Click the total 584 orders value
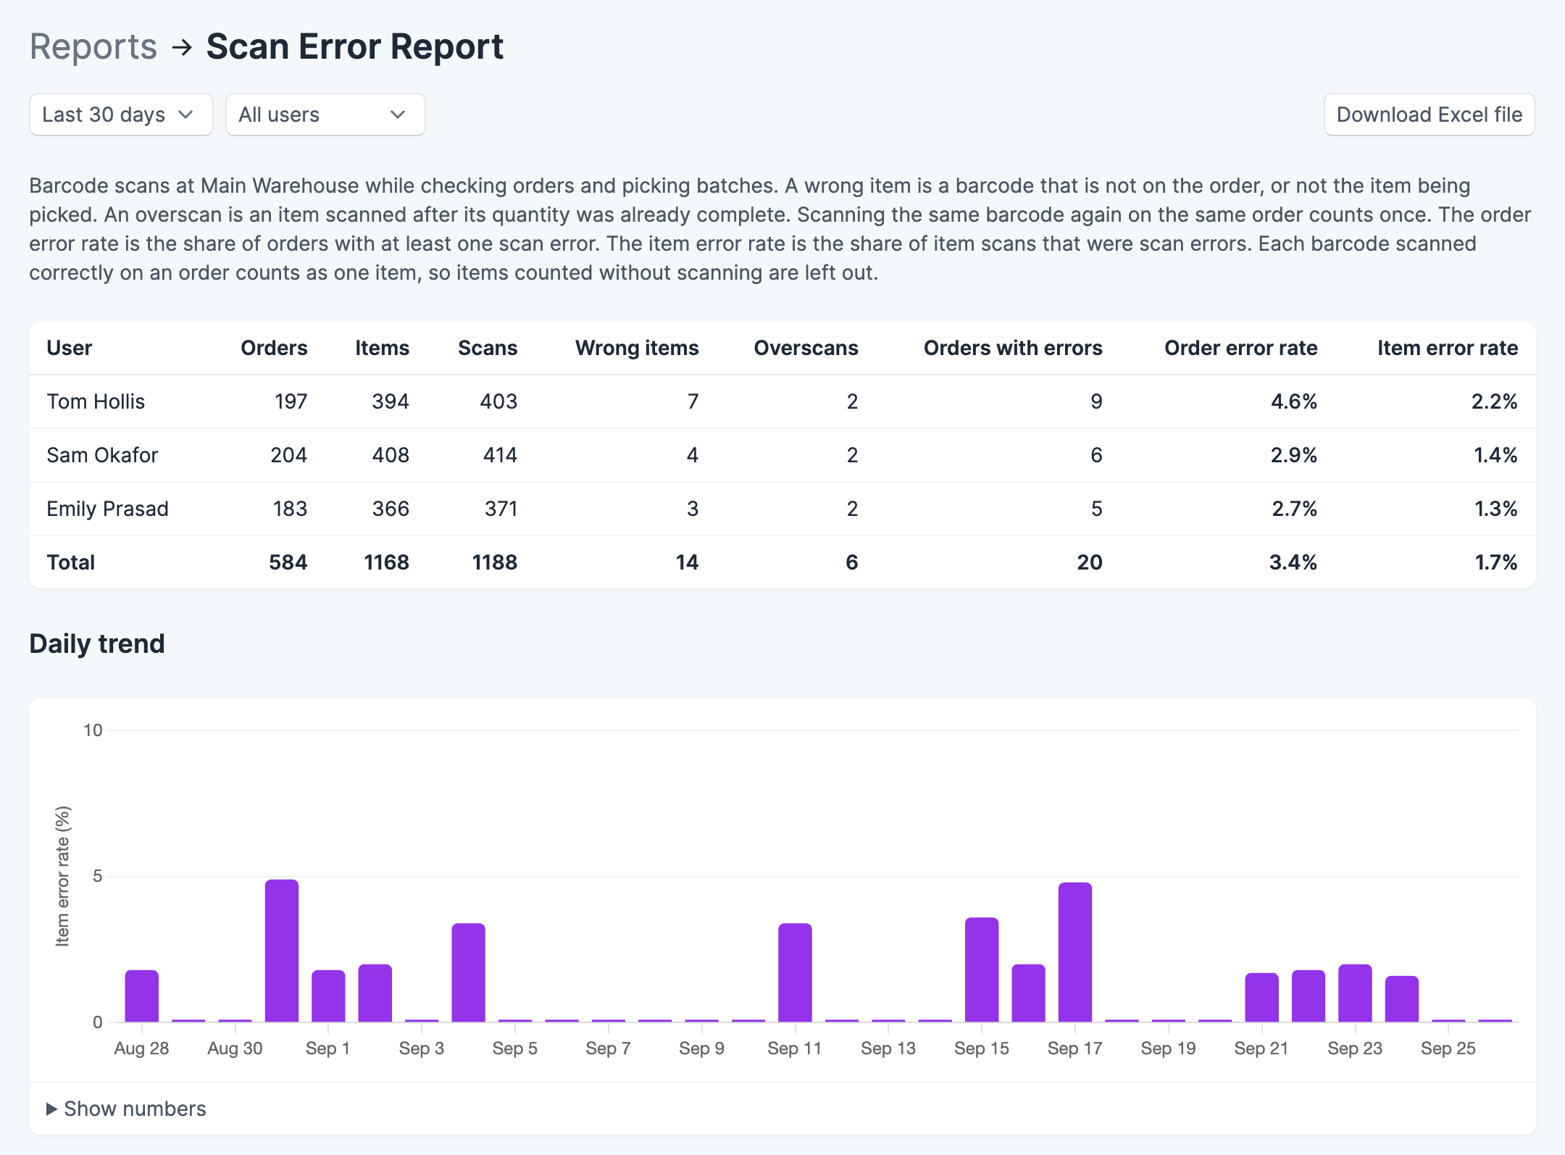Image resolution: width=1565 pixels, height=1155 pixels. (x=288, y=562)
